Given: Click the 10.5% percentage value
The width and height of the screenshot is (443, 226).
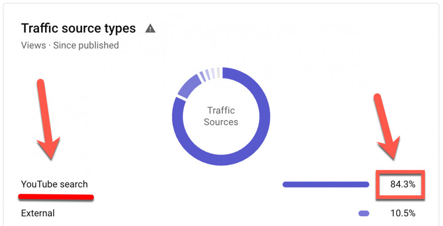Looking at the screenshot, I should 403,213.
